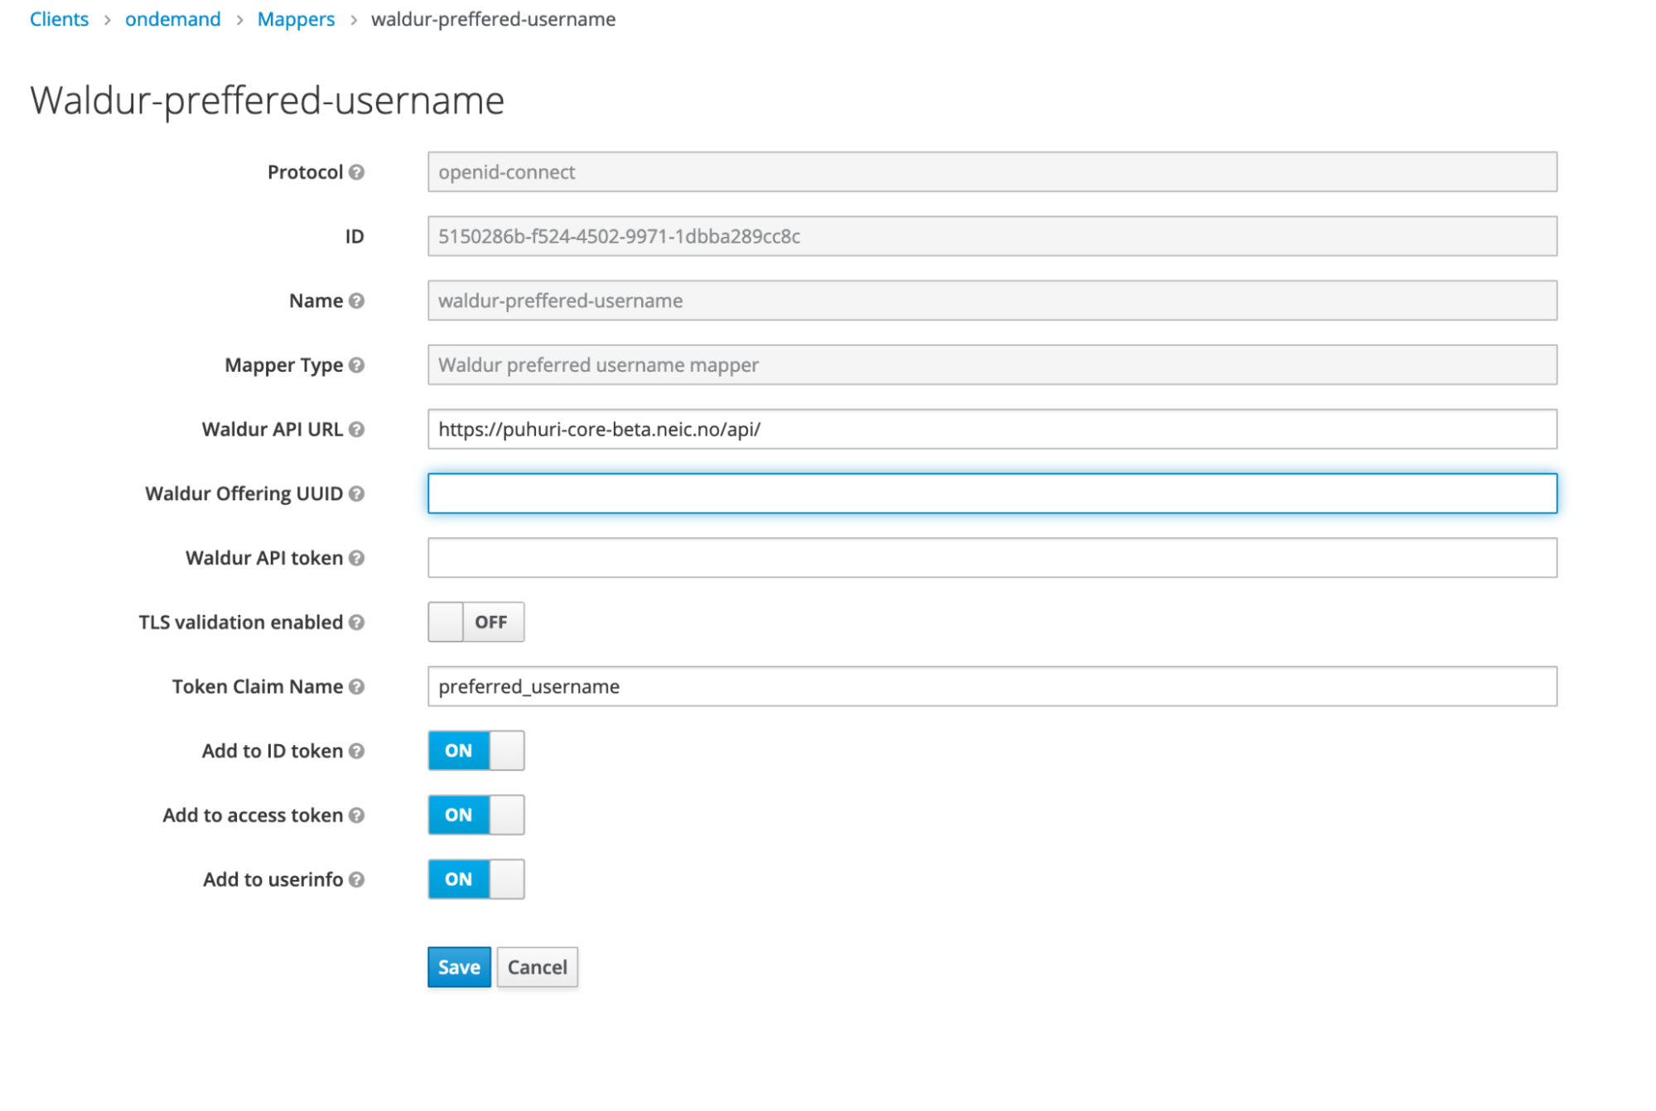This screenshot has height=1111, width=1656.
Task: Enable the TLS validation toggle
Action: (x=476, y=622)
